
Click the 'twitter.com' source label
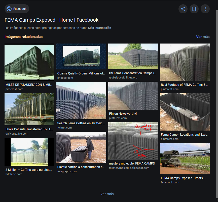[x=64, y=128]
